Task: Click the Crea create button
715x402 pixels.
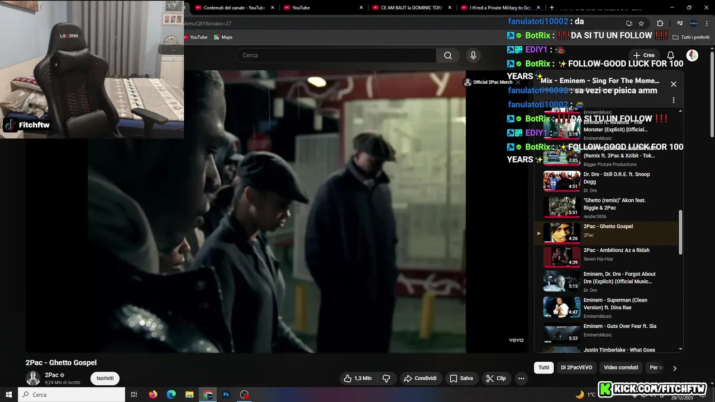Action: (643, 55)
